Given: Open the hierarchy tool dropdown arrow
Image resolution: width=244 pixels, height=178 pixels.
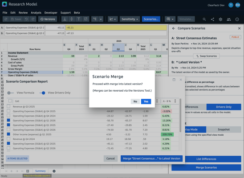Looking at the screenshot, I should pos(101,19).
